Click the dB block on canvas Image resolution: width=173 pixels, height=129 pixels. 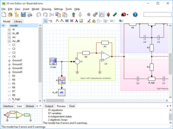(x=61, y=92)
